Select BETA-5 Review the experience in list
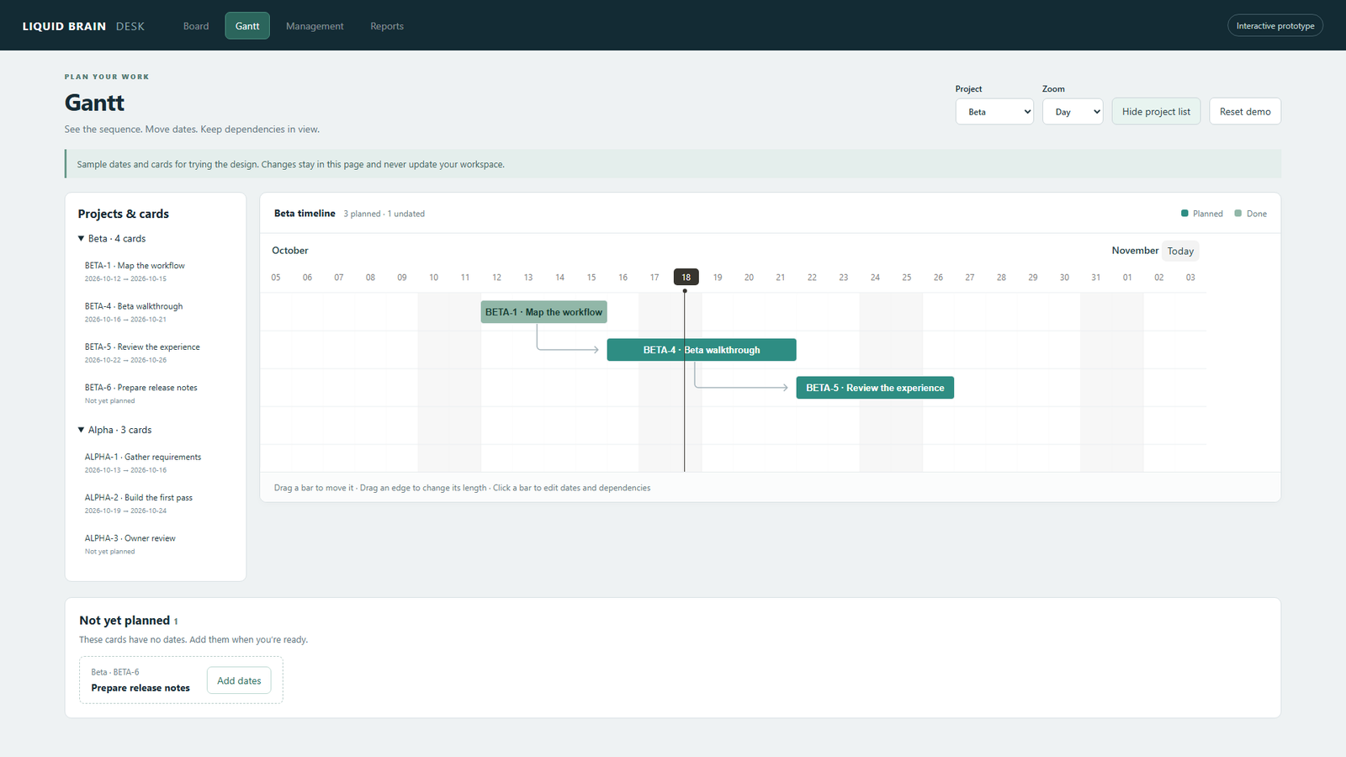 156,353
